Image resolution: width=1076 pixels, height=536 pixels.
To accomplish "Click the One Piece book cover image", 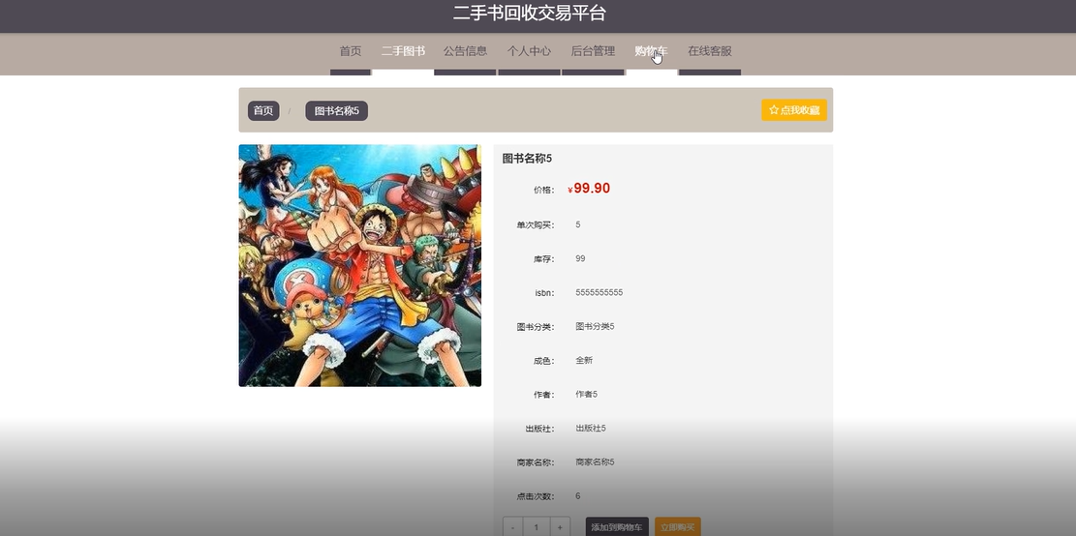I will point(359,265).
